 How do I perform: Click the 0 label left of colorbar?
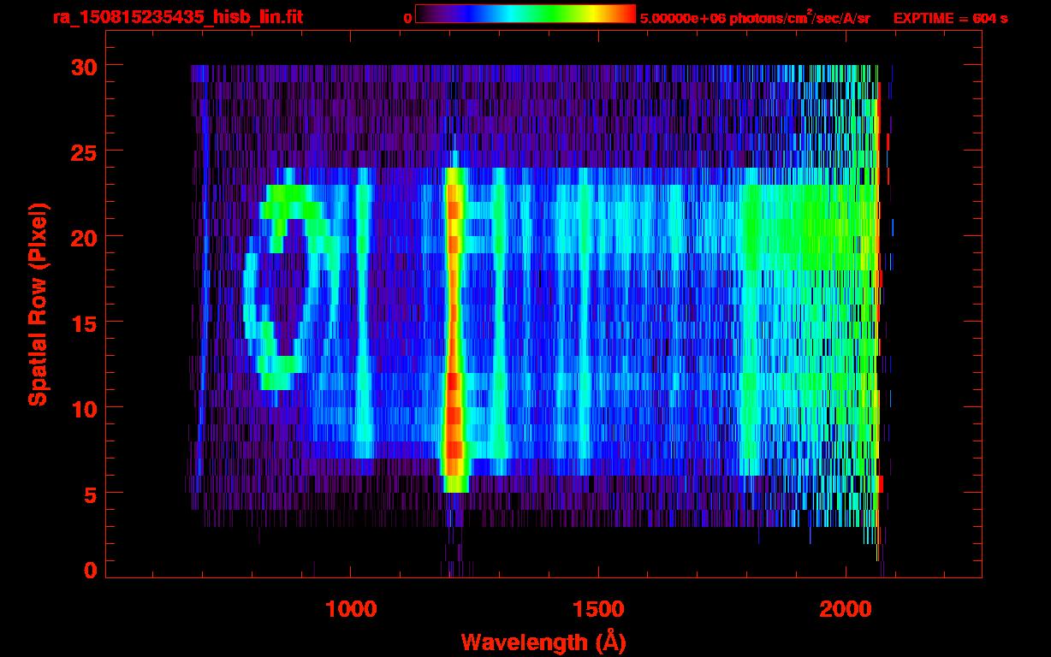point(407,18)
